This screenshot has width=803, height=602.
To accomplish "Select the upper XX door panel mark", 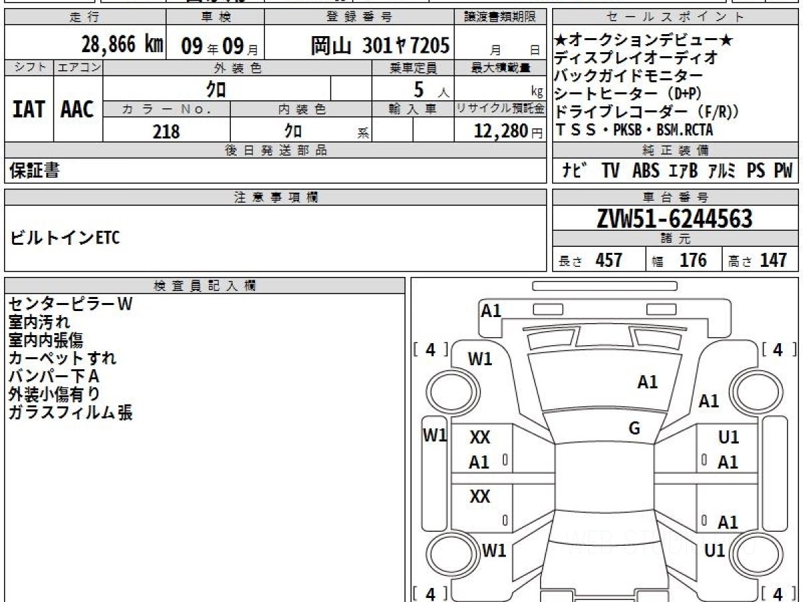I will [x=480, y=438].
